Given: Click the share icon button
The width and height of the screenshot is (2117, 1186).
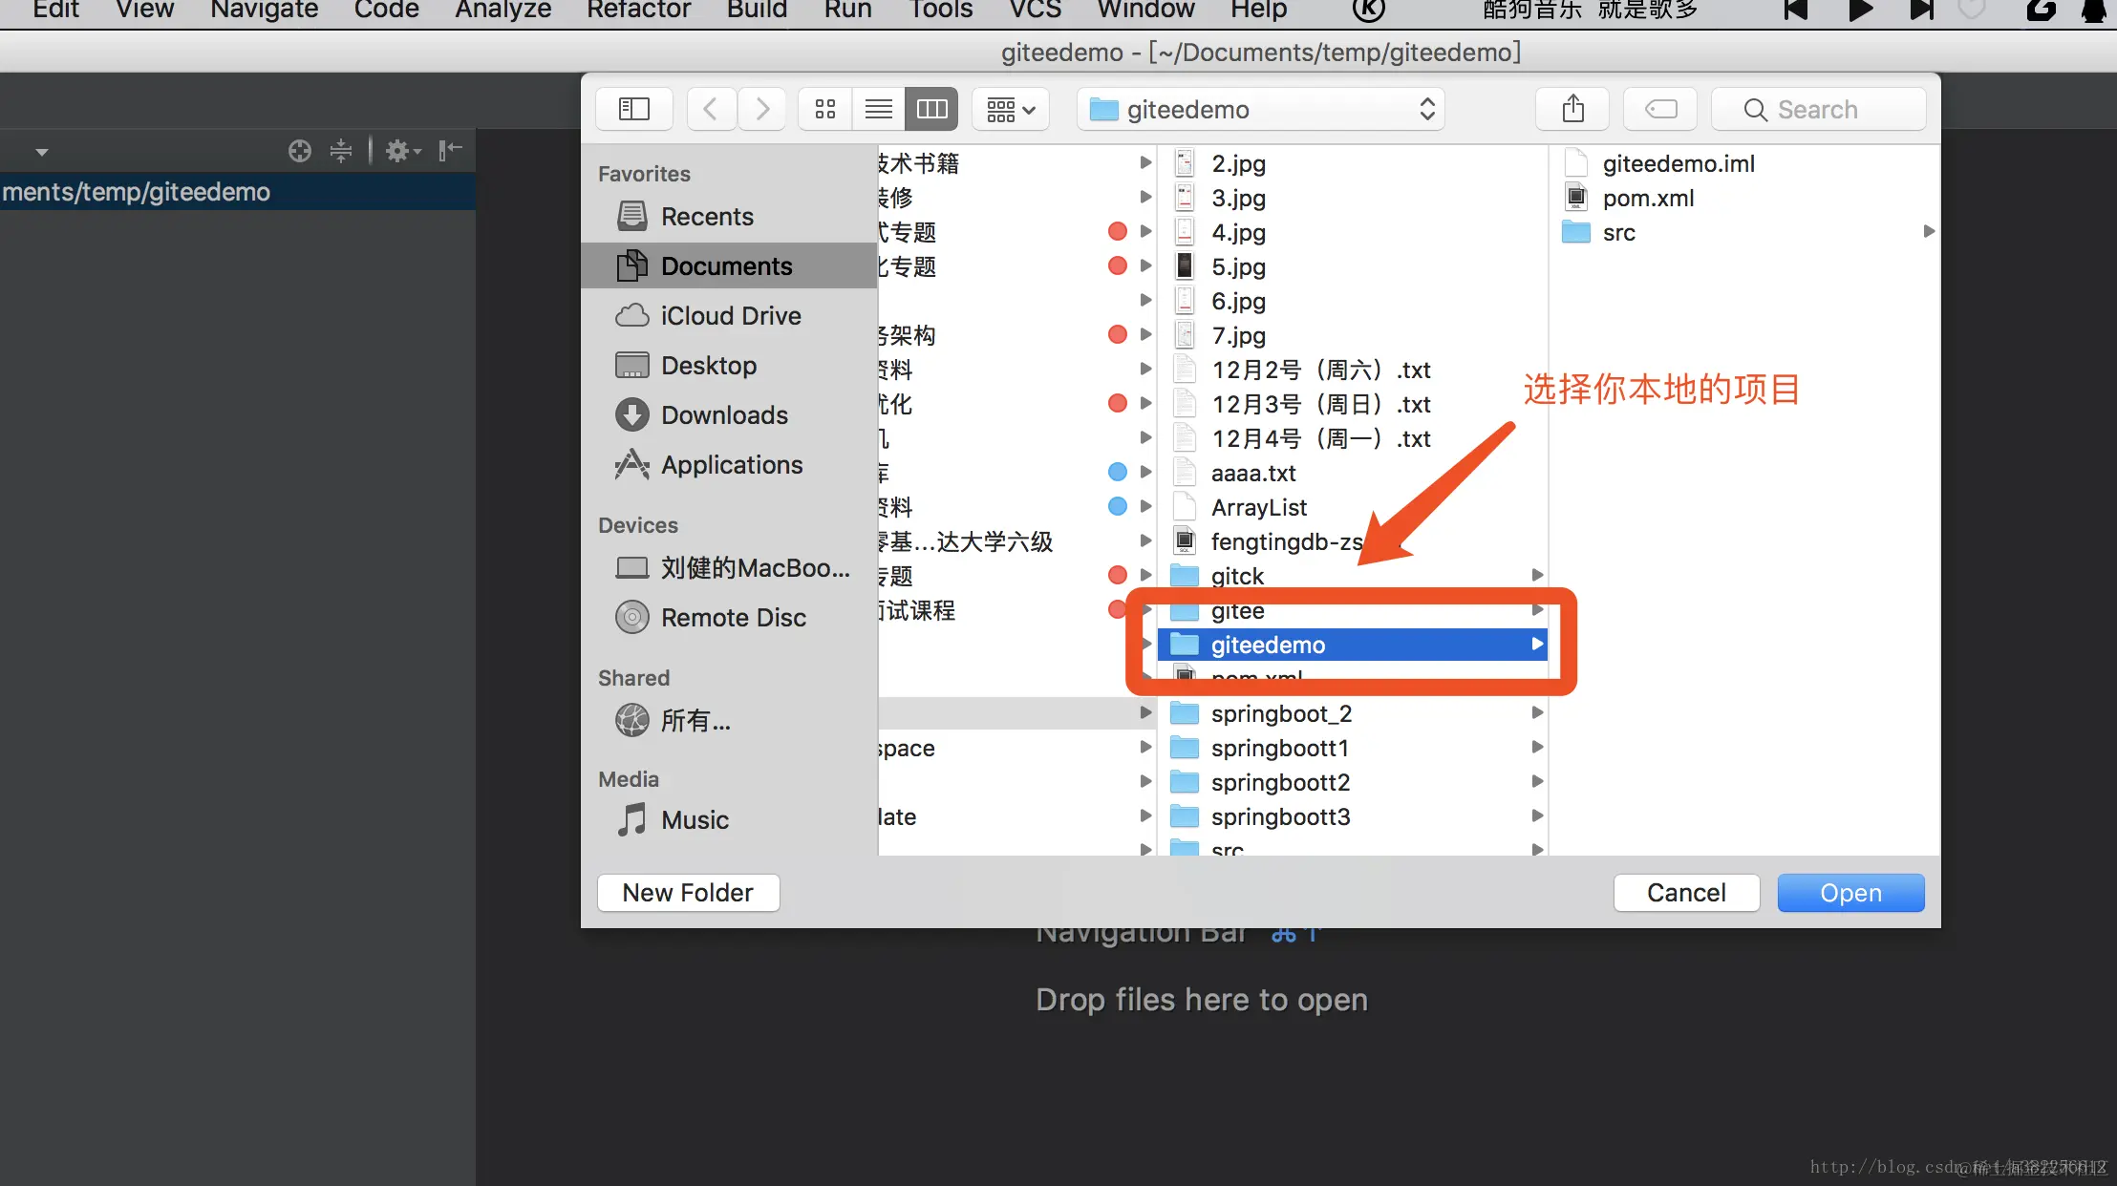Looking at the screenshot, I should point(1572,109).
